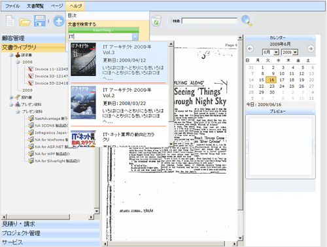Click the save floppy disk icon

(40, 21)
